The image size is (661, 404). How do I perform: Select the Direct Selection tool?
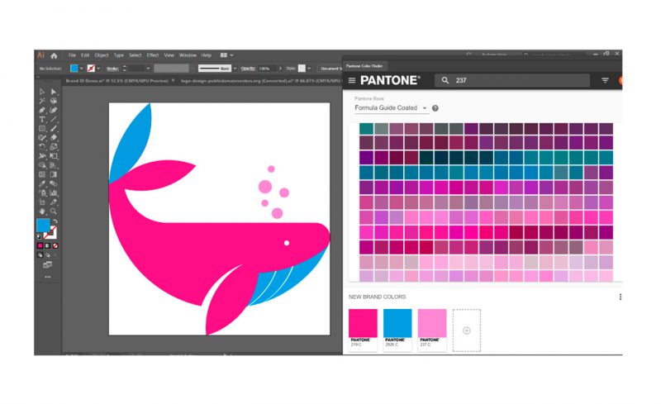point(54,92)
